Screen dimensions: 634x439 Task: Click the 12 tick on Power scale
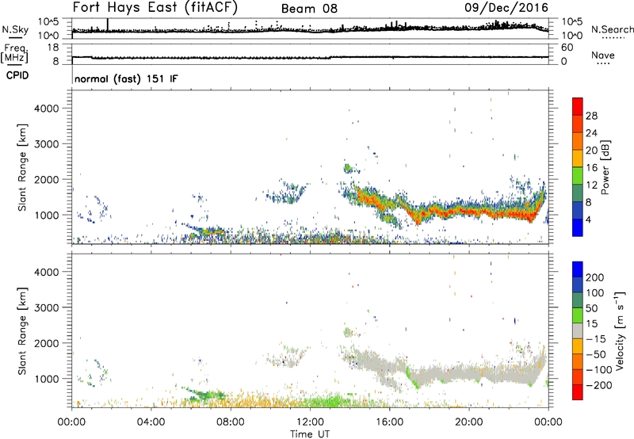coord(591,185)
